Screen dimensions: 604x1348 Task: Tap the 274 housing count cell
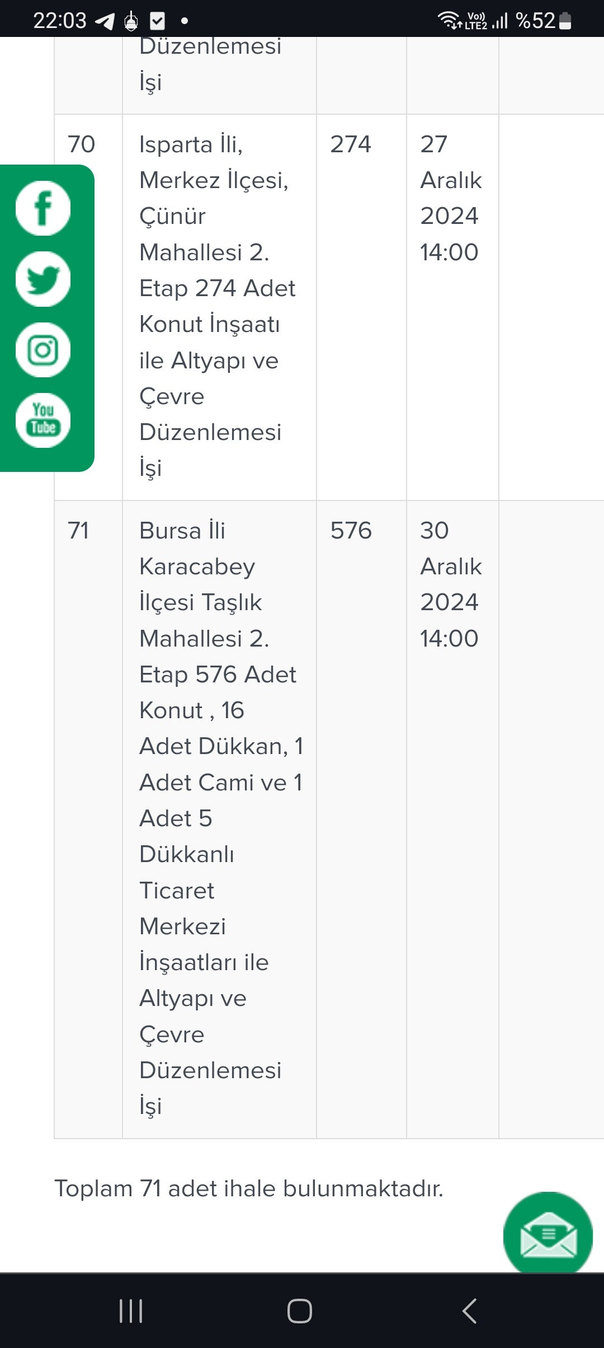[361, 307]
